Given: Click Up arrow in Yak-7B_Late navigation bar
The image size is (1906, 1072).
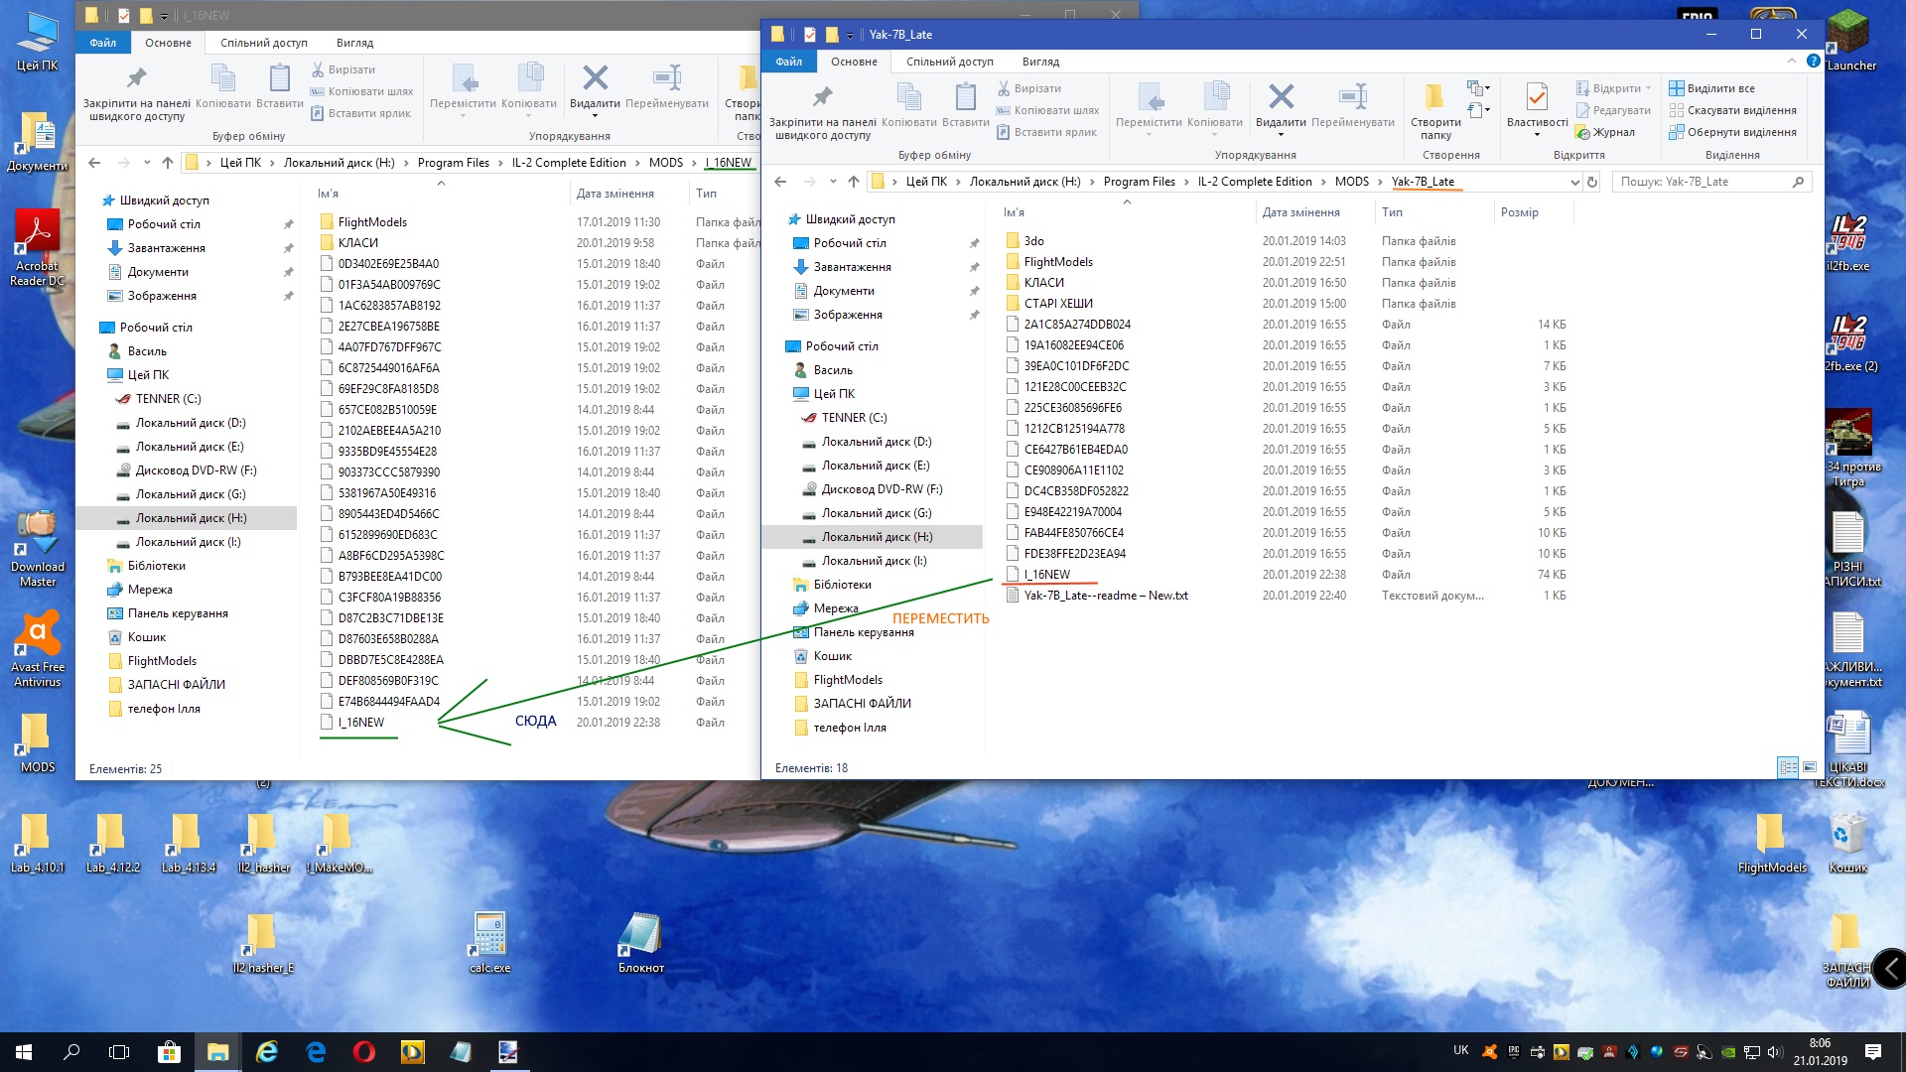Looking at the screenshot, I should pyautogui.click(x=854, y=182).
